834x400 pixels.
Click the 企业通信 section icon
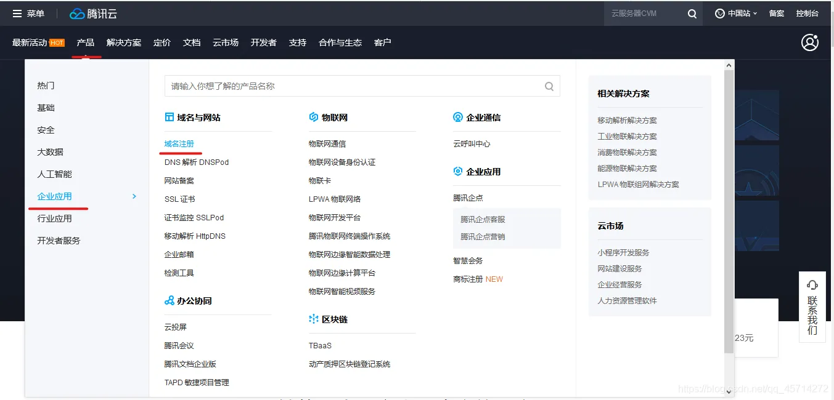(457, 116)
